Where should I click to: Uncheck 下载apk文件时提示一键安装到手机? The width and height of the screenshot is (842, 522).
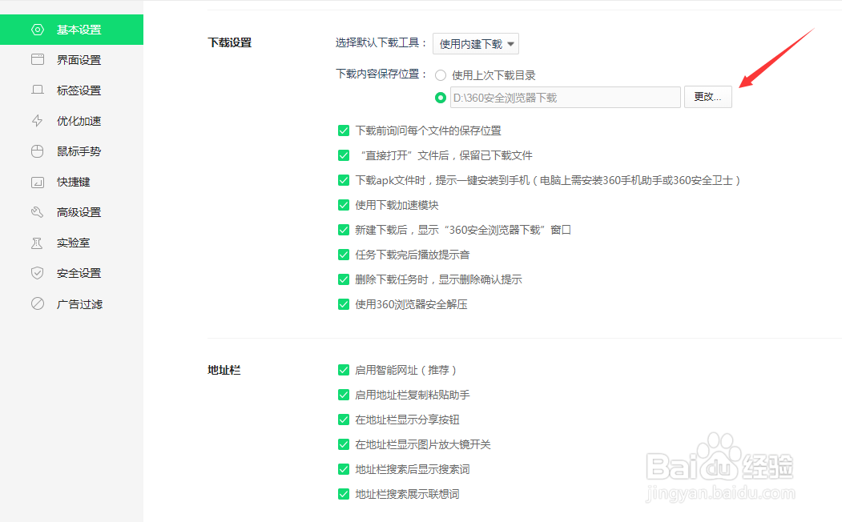pos(344,180)
